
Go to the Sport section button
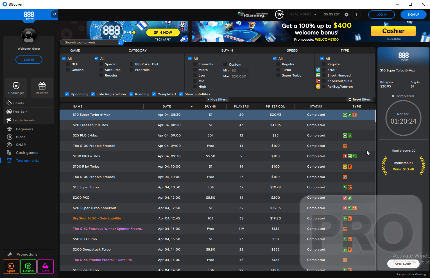coord(11,267)
